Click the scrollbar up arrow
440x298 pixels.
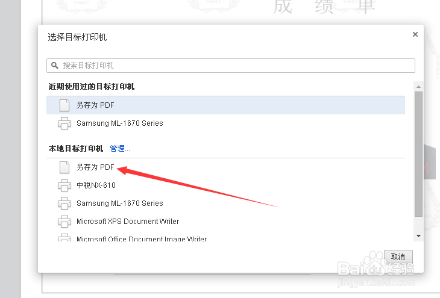(x=418, y=87)
